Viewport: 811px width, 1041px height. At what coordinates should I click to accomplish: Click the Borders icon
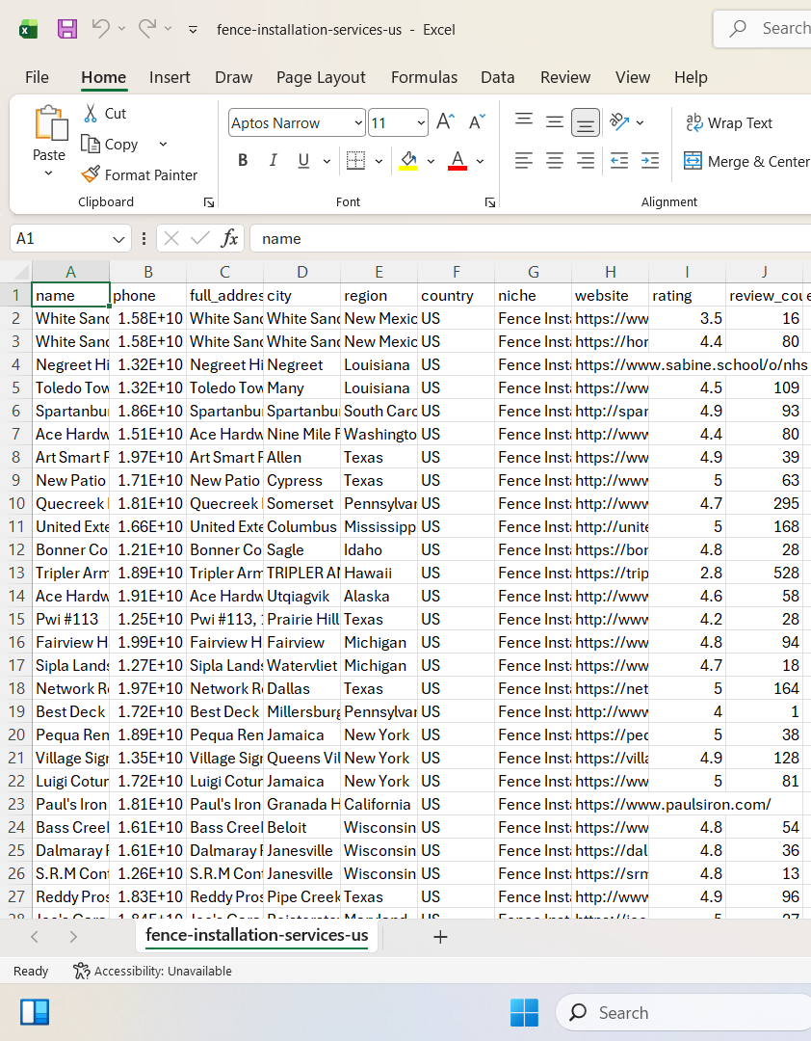355,161
